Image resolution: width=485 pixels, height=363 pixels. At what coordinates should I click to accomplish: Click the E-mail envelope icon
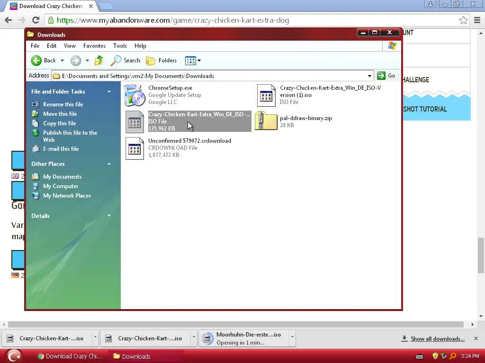pos(36,149)
